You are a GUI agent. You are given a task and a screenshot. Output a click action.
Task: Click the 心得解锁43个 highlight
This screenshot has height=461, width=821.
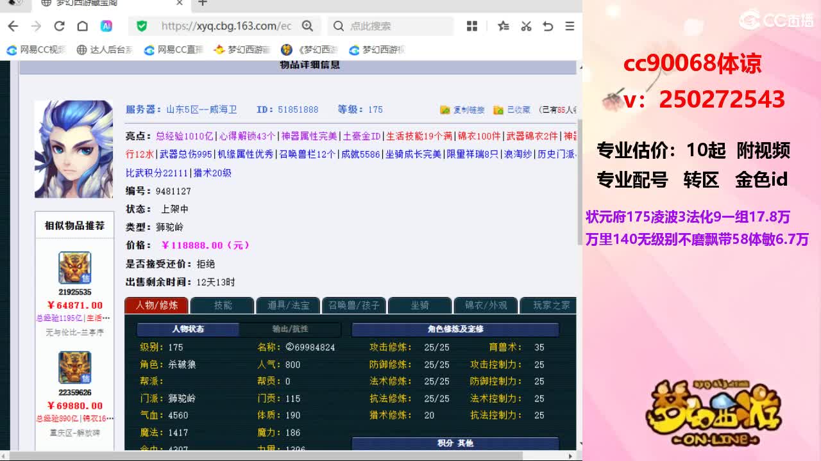coord(247,136)
